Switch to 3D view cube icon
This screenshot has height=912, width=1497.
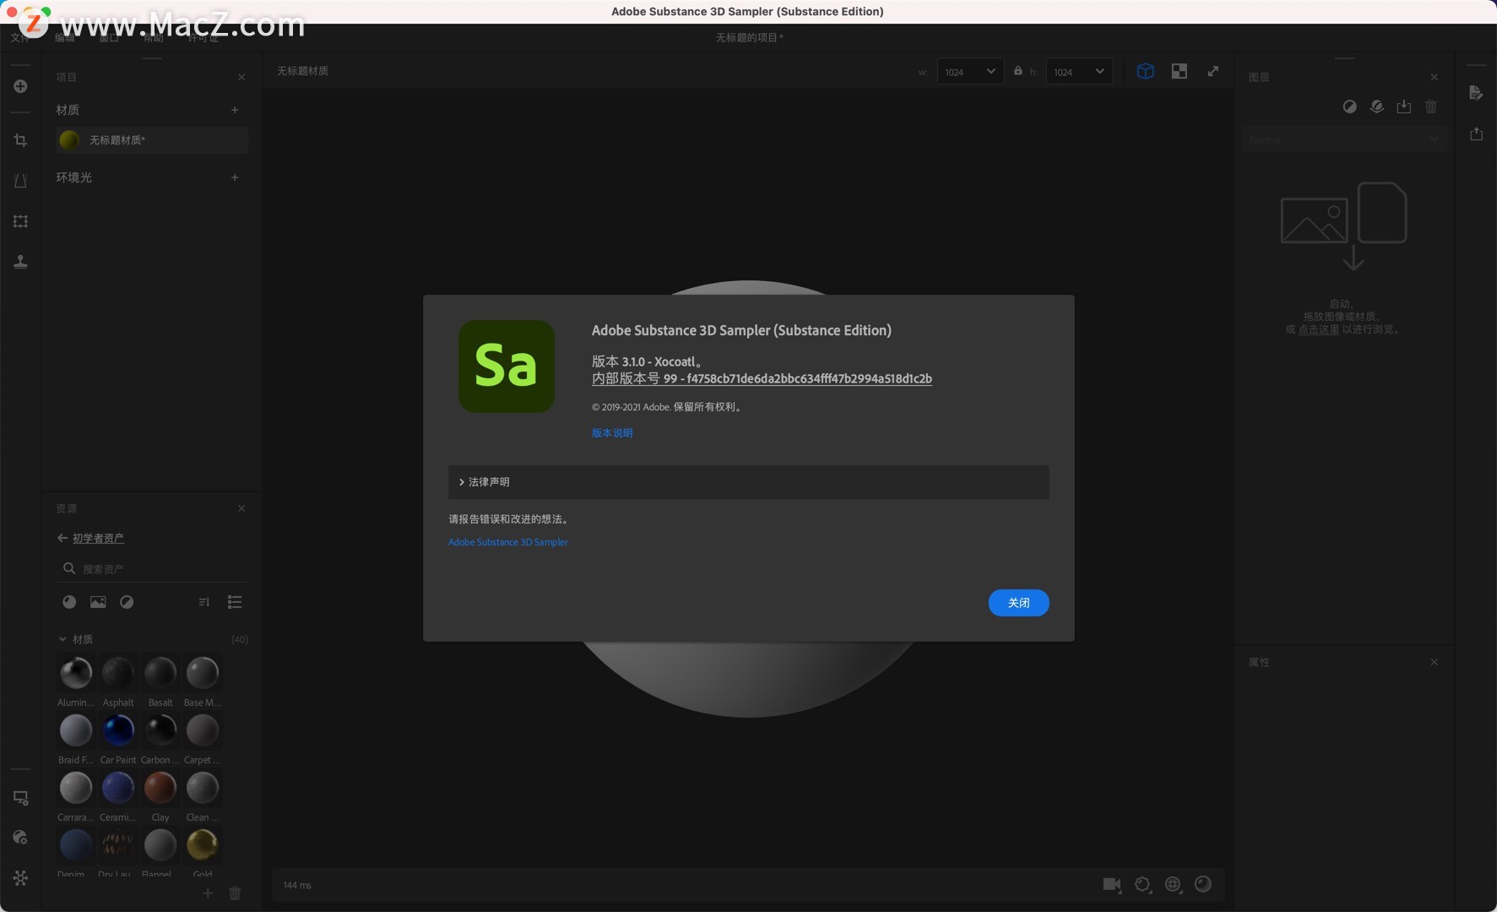[1145, 72]
